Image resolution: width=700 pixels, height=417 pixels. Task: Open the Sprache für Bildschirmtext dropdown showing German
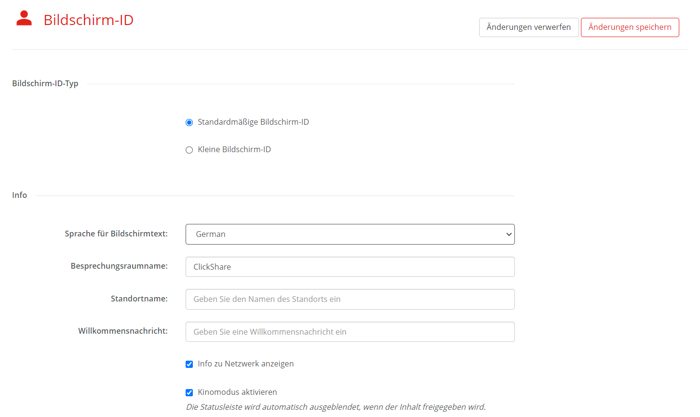click(350, 235)
